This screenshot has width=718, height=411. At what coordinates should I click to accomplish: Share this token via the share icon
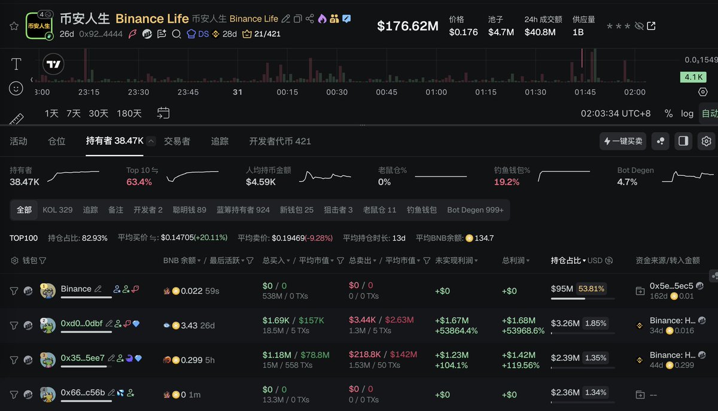[310, 19]
